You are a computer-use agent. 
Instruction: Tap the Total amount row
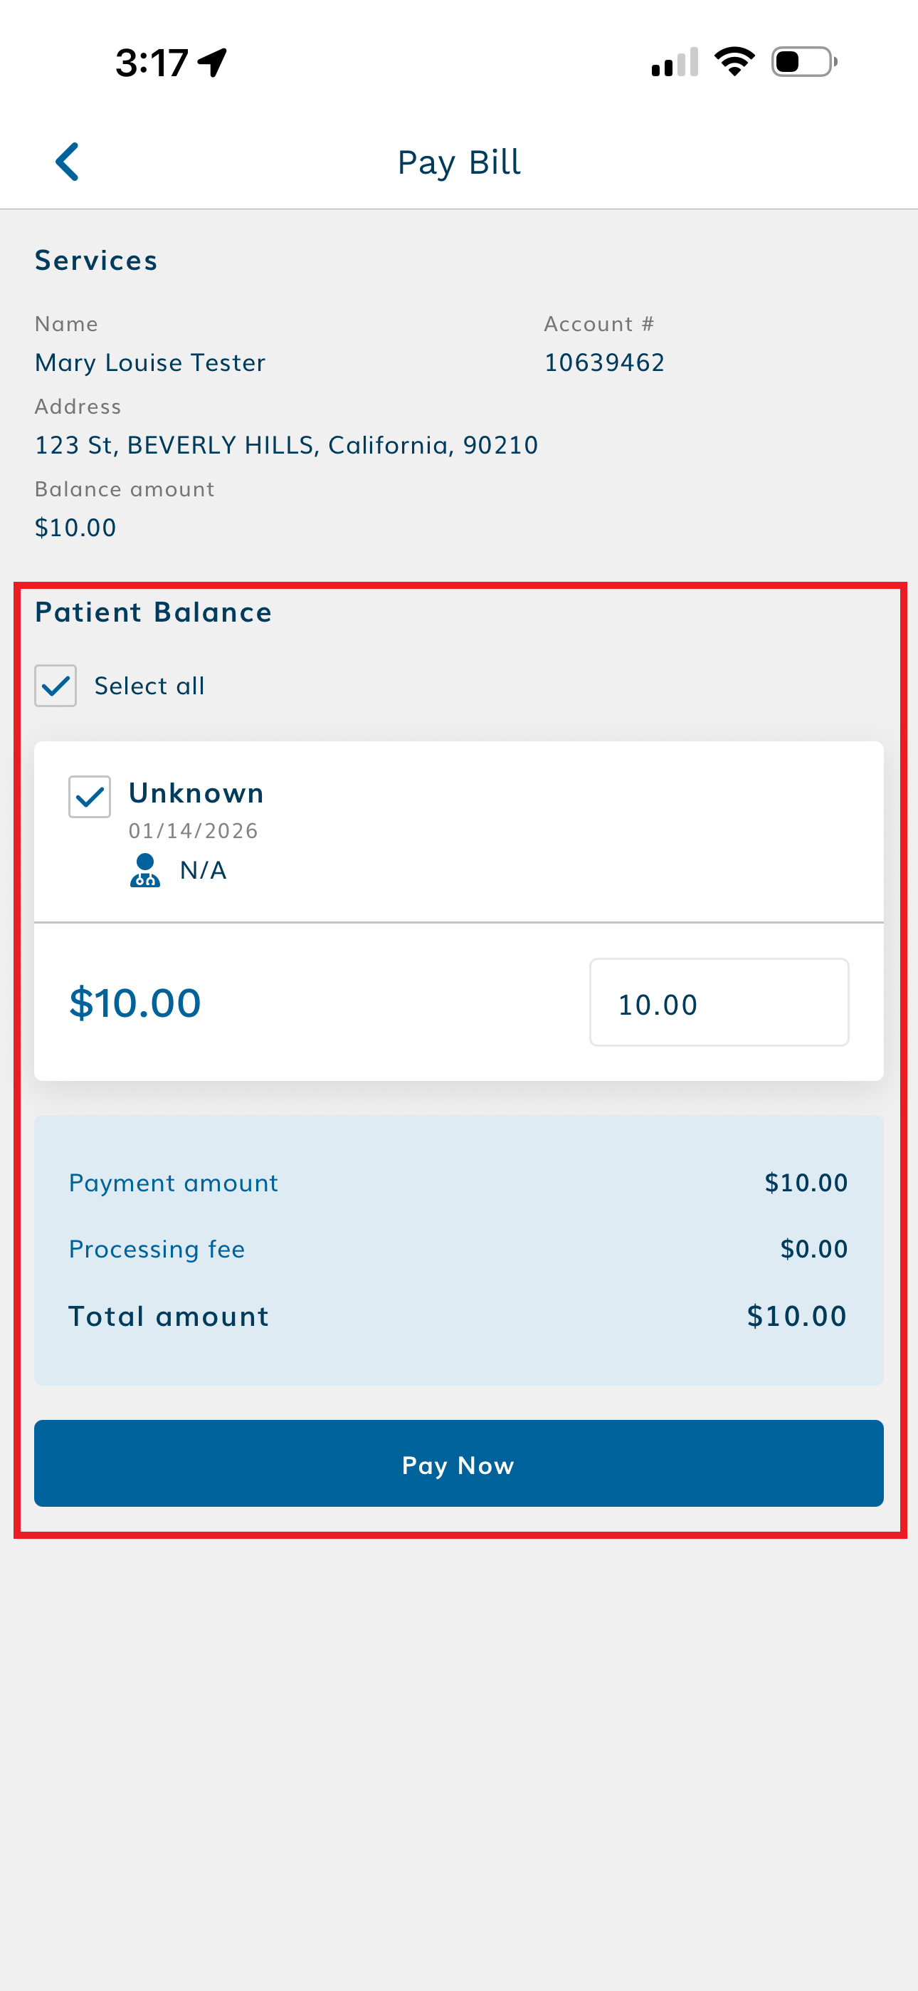[x=458, y=1315]
